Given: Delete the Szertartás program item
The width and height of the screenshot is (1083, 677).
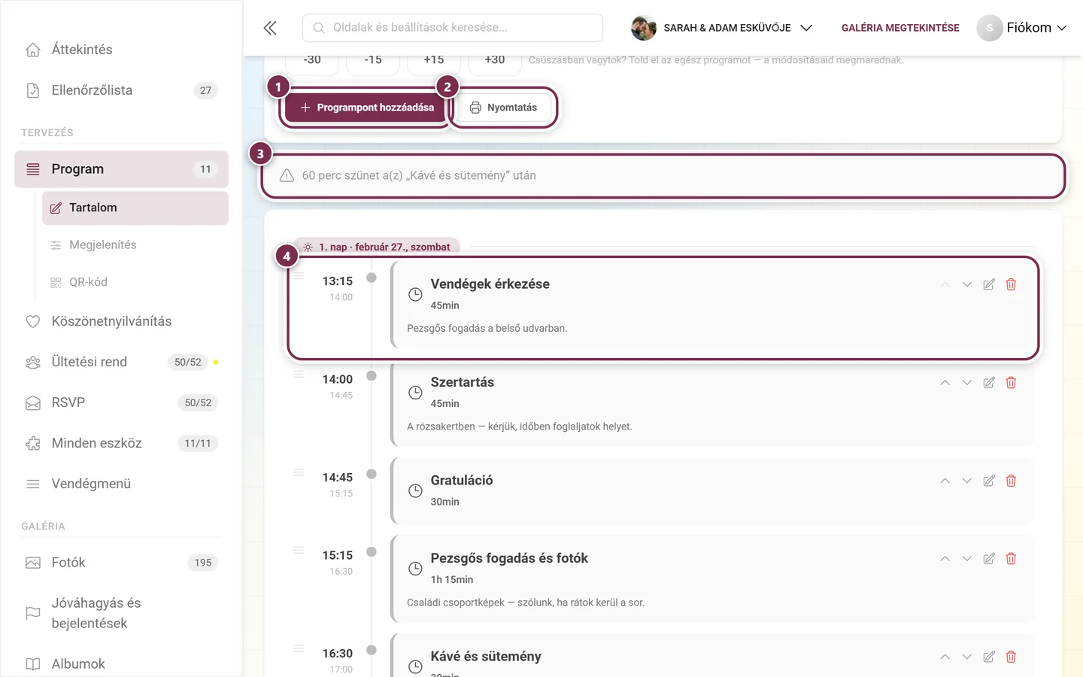Looking at the screenshot, I should click(1011, 383).
